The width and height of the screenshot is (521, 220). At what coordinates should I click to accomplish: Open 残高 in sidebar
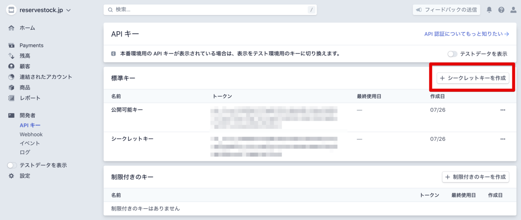(25, 56)
